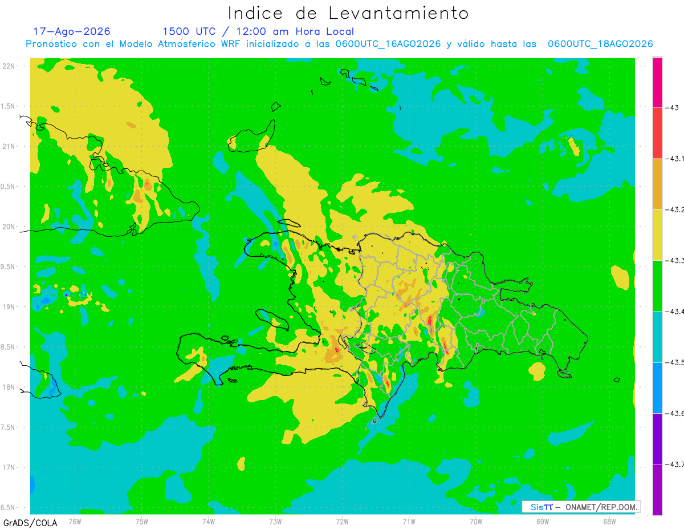Screen dimensions: 684x529
Task: Click the violet color bar segment below -43.7
Action: 657,489
